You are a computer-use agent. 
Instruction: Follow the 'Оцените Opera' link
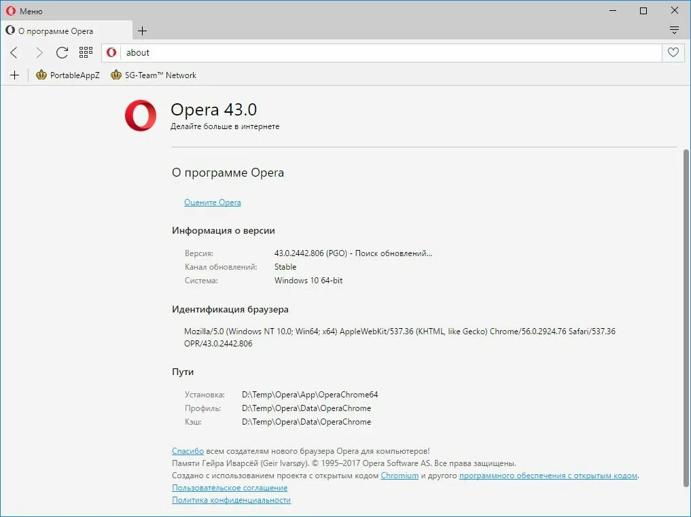[x=213, y=202]
